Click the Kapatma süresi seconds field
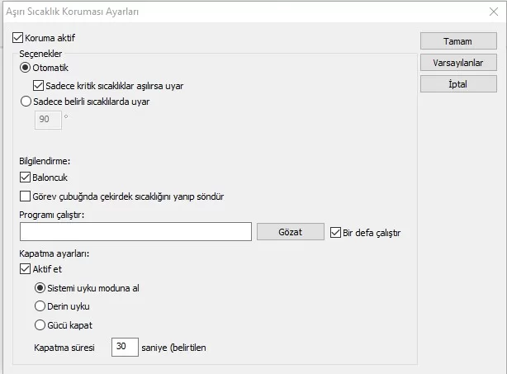 (123, 348)
